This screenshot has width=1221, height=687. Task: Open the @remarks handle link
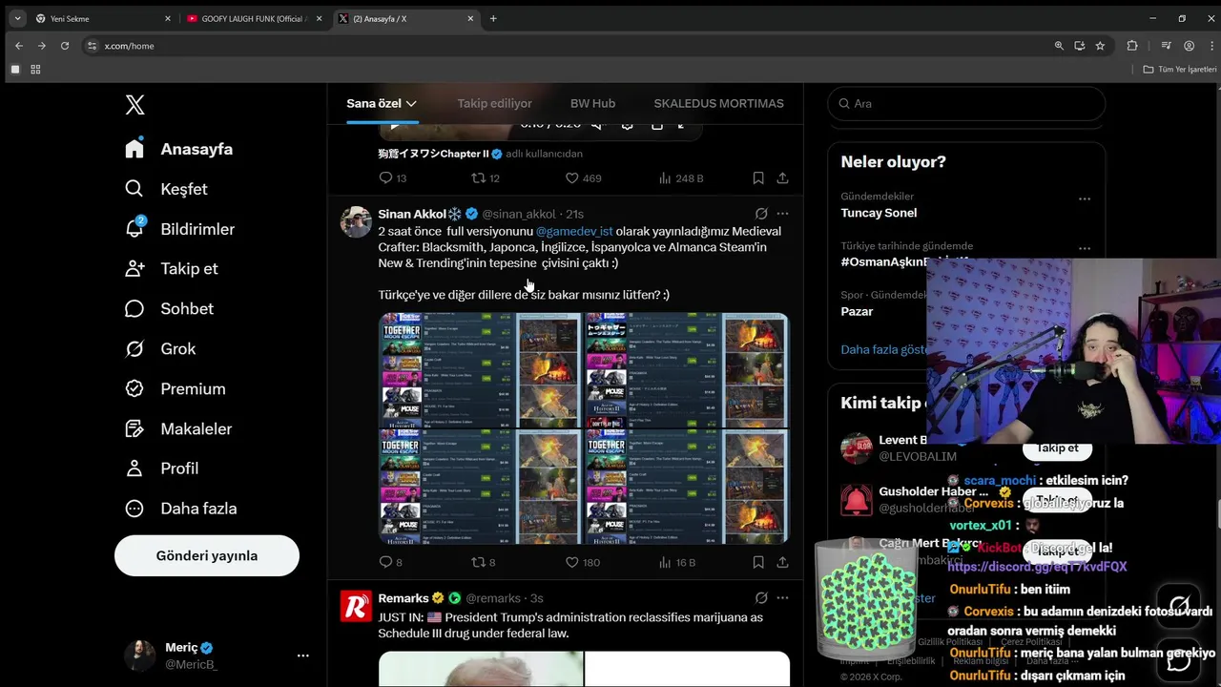tap(493, 598)
